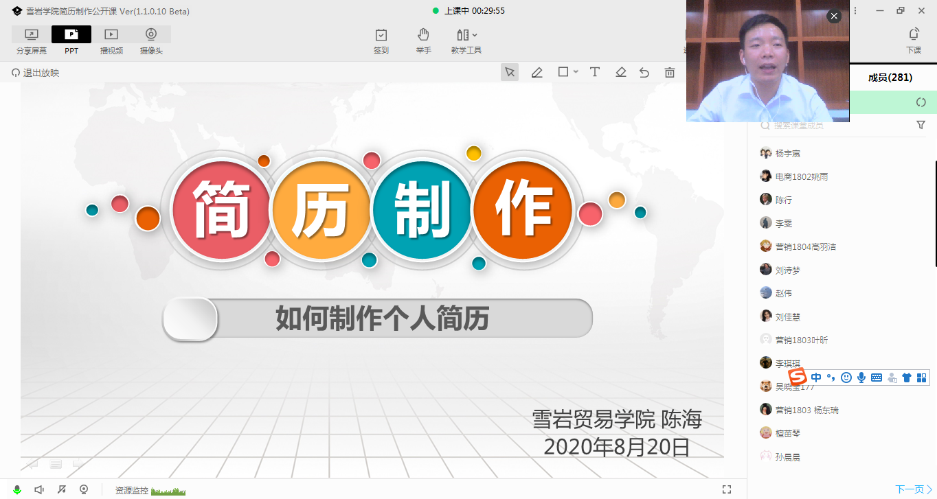Click 退出放映 to exit slideshow
Image resolution: width=937 pixels, height=499 pixels.
(36, 73)
